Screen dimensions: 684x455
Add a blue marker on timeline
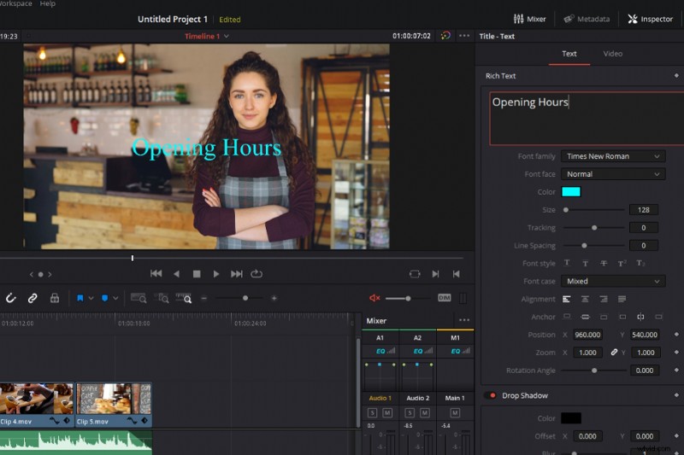tap(104, 298)
